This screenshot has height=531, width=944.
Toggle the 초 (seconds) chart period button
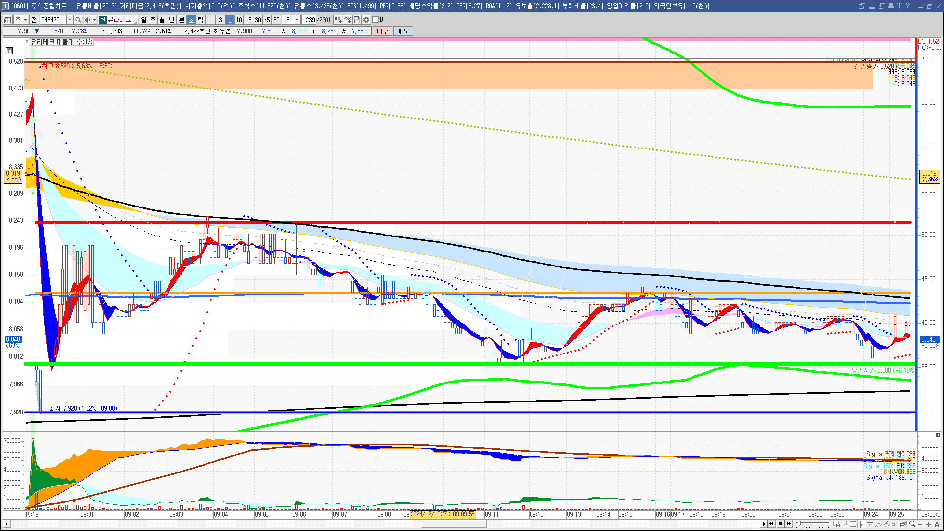point(191,20)
